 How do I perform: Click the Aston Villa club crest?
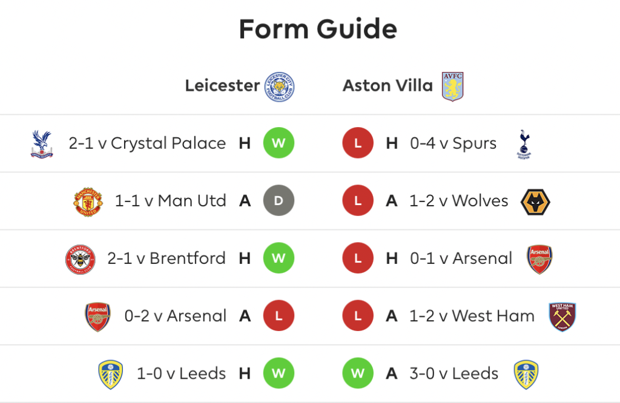(x=453, y=87)
